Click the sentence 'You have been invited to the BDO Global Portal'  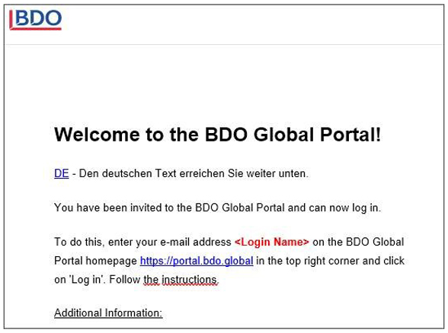(169, 208)
